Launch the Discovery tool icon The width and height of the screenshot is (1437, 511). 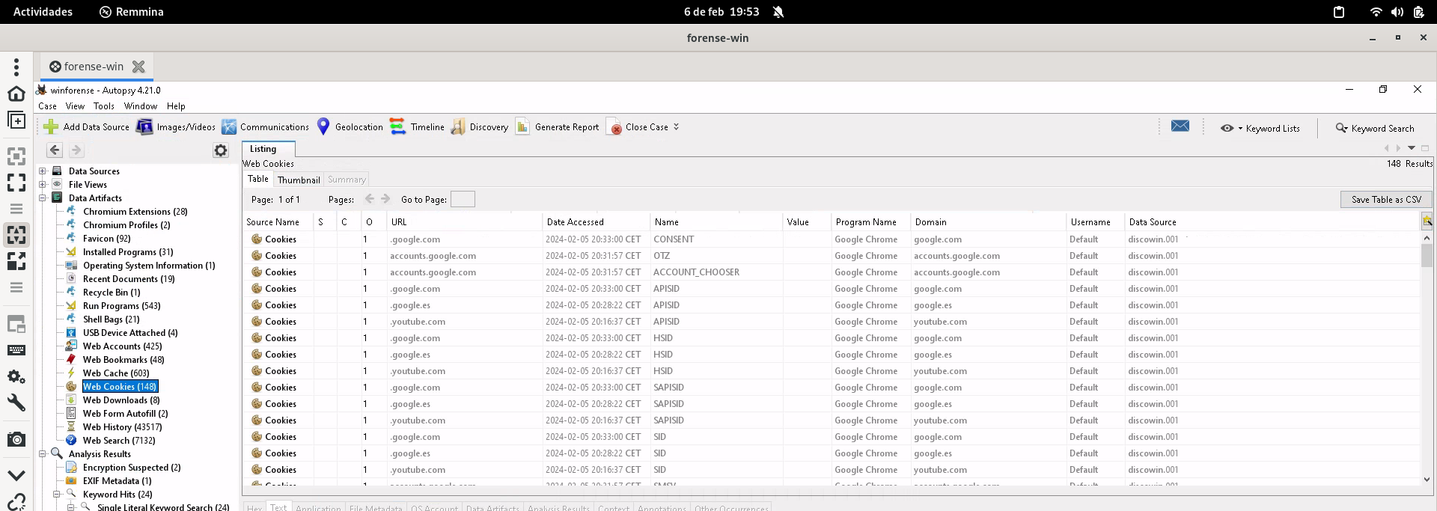pyautogui.click(x=458, y=127)
